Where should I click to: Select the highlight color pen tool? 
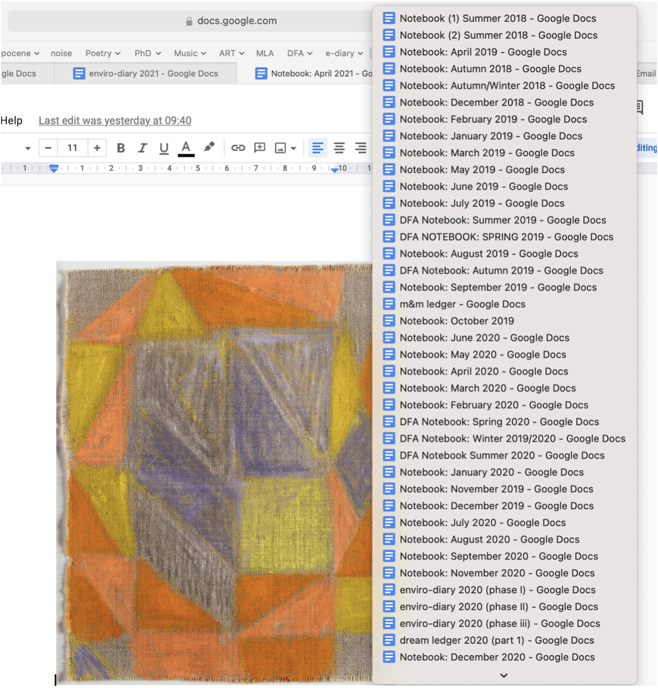click(x=209, y=148)
